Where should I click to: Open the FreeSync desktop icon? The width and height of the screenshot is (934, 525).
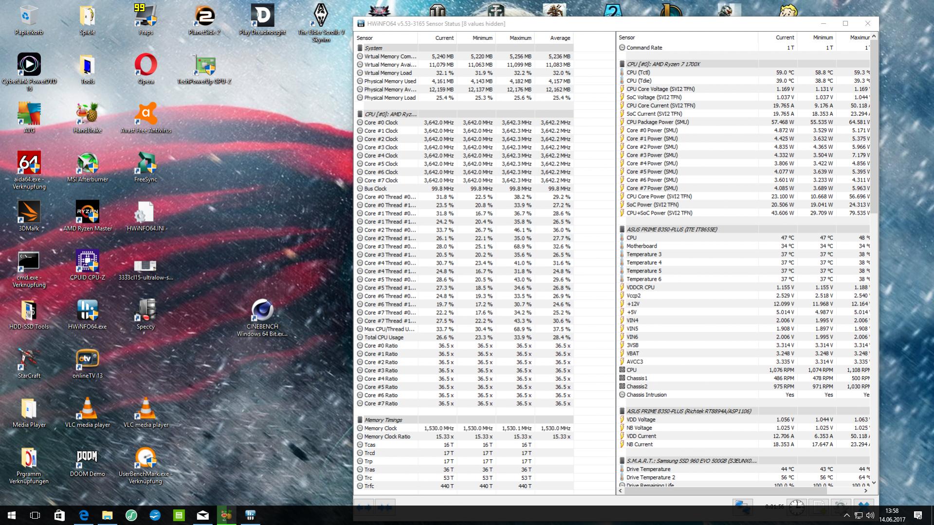tap(146, 167)
